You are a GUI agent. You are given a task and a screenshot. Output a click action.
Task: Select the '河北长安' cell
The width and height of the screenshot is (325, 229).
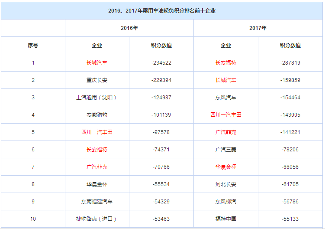pos(226,184)
